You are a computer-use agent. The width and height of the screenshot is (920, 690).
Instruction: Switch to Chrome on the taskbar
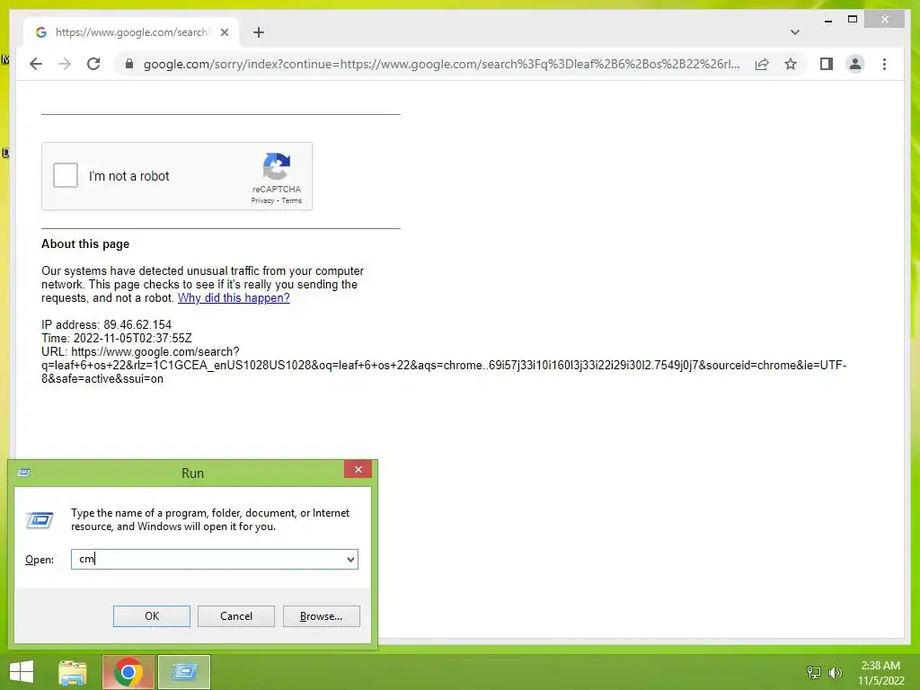point(128,672)
